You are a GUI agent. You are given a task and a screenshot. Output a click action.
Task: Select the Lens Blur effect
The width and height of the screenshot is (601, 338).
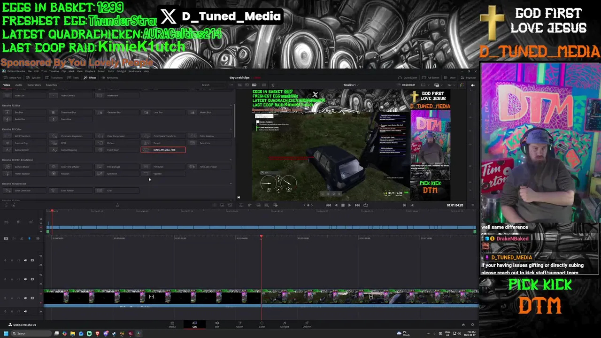coord(163,112)
